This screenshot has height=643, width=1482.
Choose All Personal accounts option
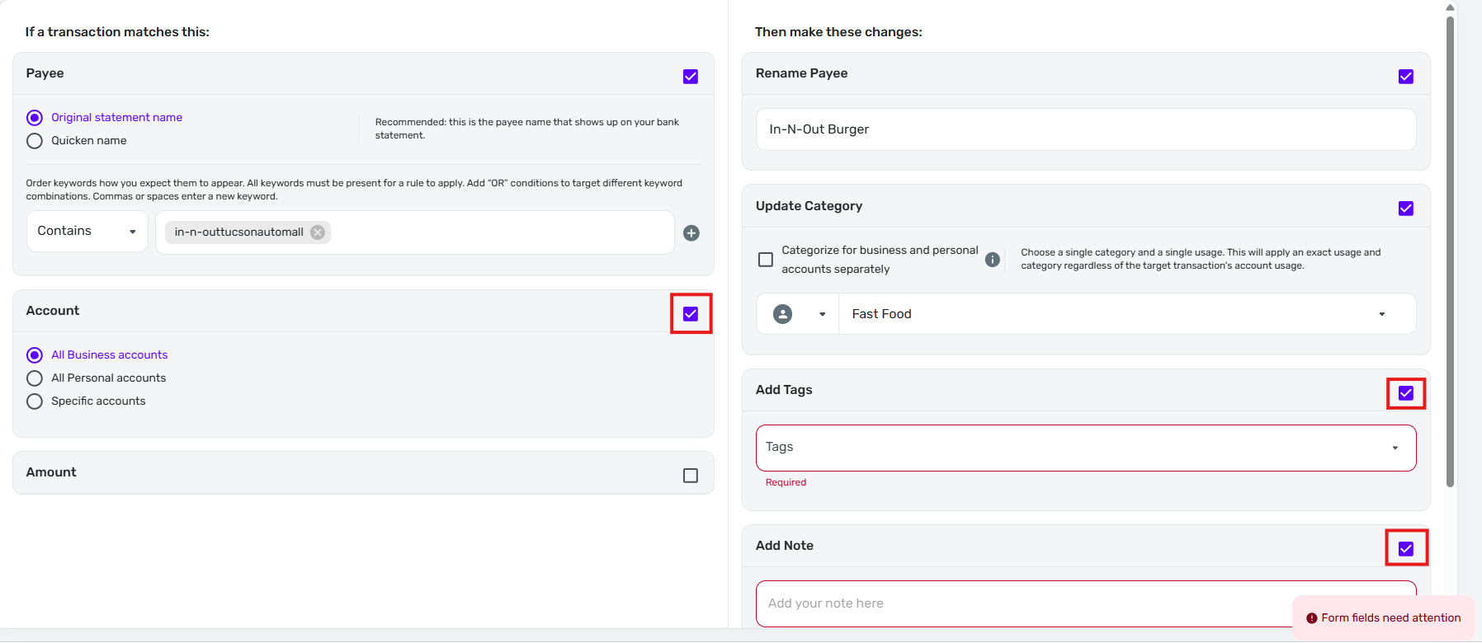click(35, 378)
